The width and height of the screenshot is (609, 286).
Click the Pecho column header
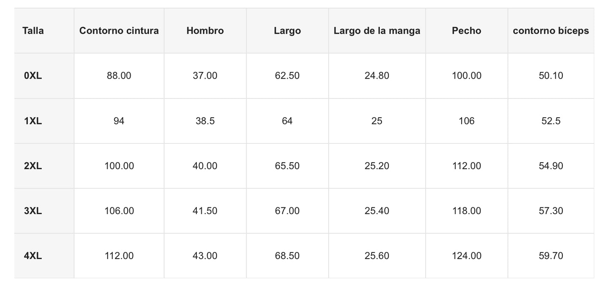click(x=466, y=31)
